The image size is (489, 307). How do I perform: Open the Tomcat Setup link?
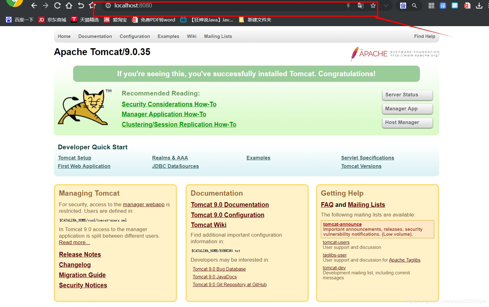75,158
